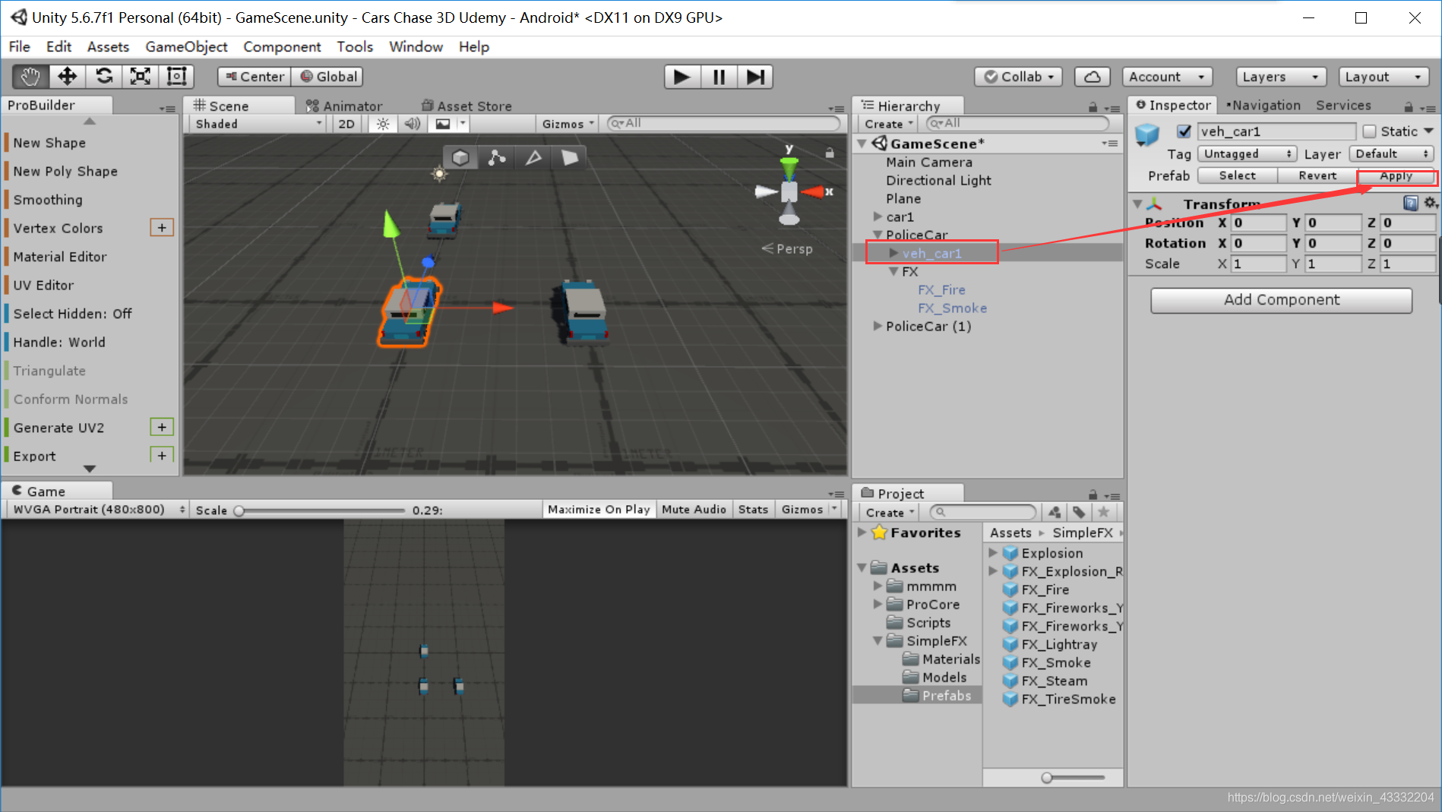Open Transform component gear settings
The height and width of the screenshot is (812, 1442).
(1430, 203)
